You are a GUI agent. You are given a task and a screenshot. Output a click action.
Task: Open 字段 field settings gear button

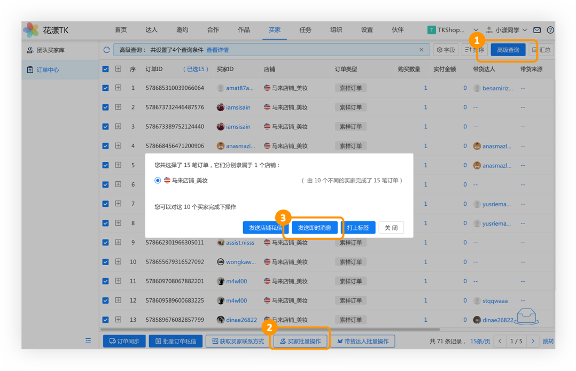[446, 50]
